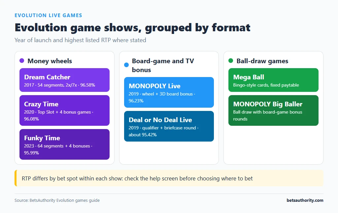Select the Crazy Time card
This screenshot has width=338, height=213.
64,111
